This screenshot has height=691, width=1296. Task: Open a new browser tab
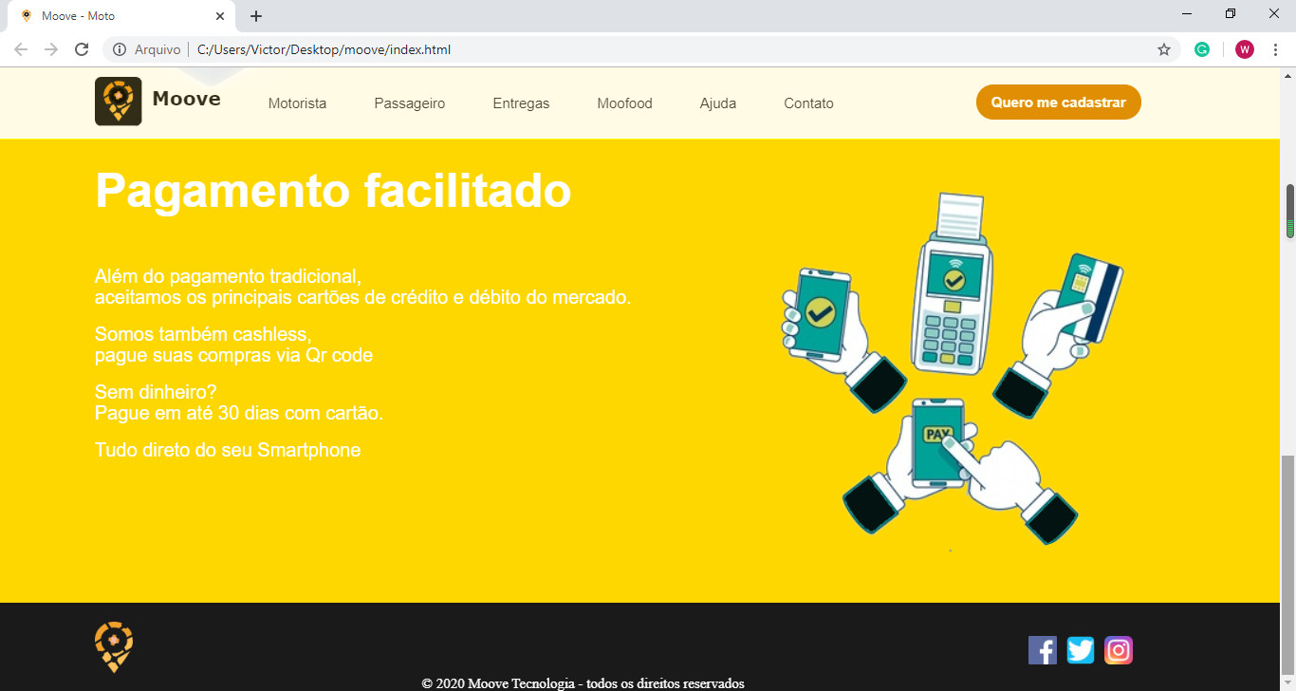click(x=254, y=14)
